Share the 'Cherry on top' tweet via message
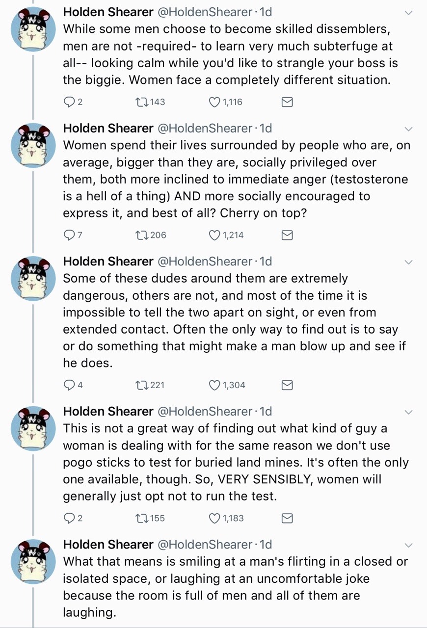The width and height of the screenshot is (427, 628). click(x=287, y=235)
